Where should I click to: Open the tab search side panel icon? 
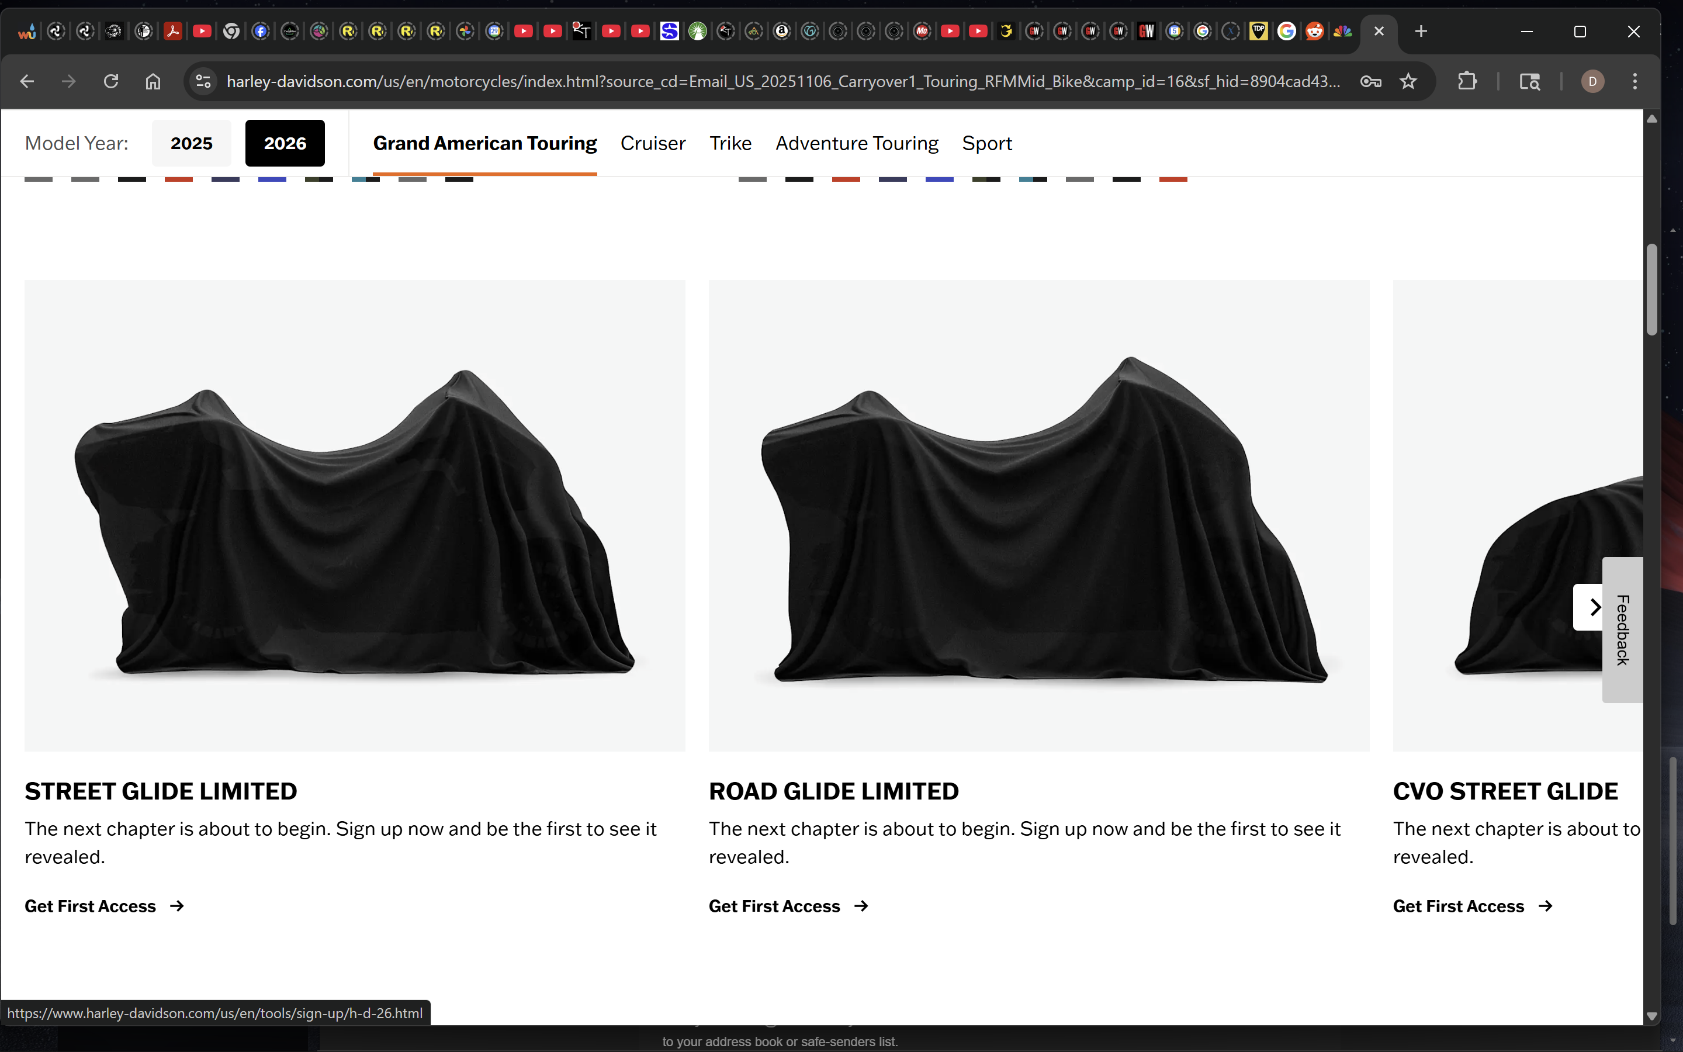point(1529,81)
